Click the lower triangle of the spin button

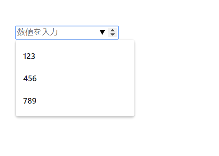(x=113, y=34)
